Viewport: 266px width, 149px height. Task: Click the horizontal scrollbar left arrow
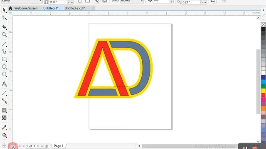pyautogui.click(x=139, y=146)
